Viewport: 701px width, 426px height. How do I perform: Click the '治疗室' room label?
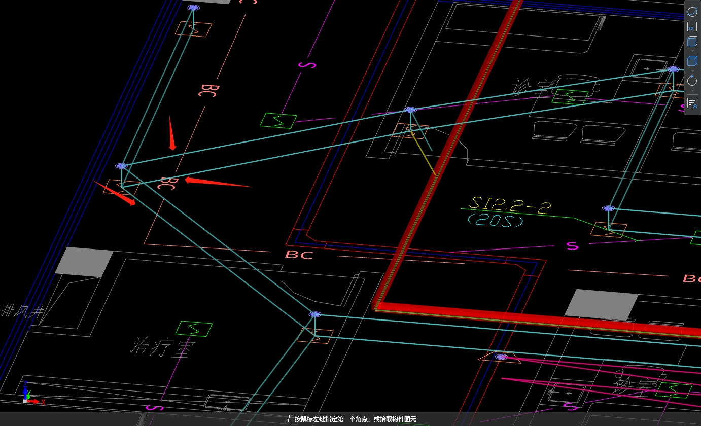tap(163, 348)
